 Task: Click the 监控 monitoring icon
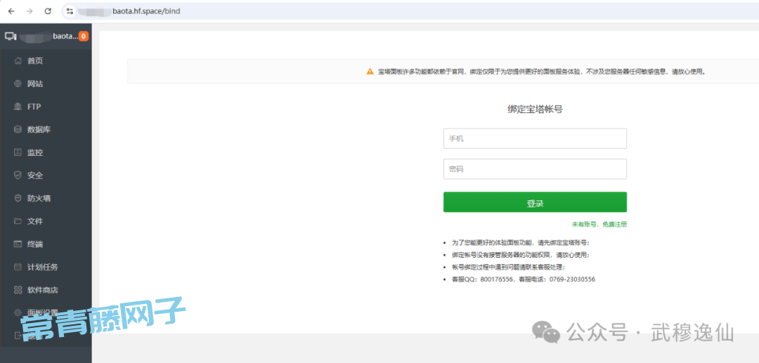[18, 152]
